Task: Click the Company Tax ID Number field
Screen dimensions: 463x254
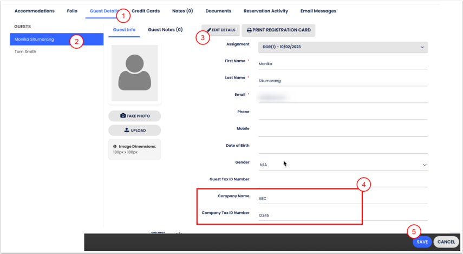Action: pos(343,216)
